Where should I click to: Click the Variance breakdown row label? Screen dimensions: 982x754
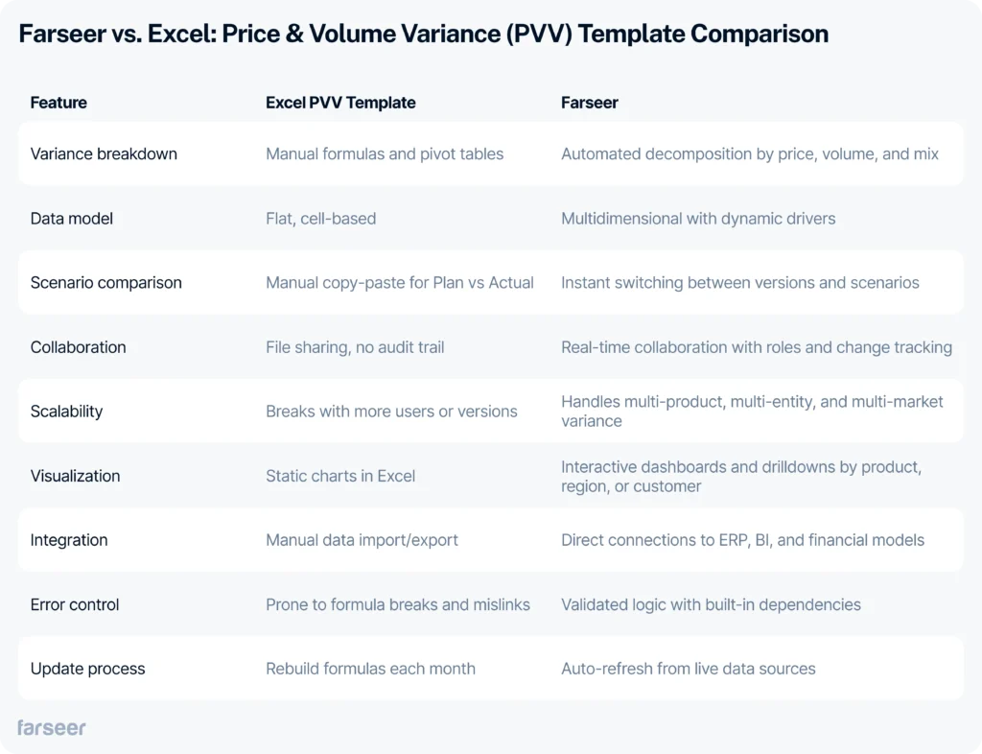[104, 154]
